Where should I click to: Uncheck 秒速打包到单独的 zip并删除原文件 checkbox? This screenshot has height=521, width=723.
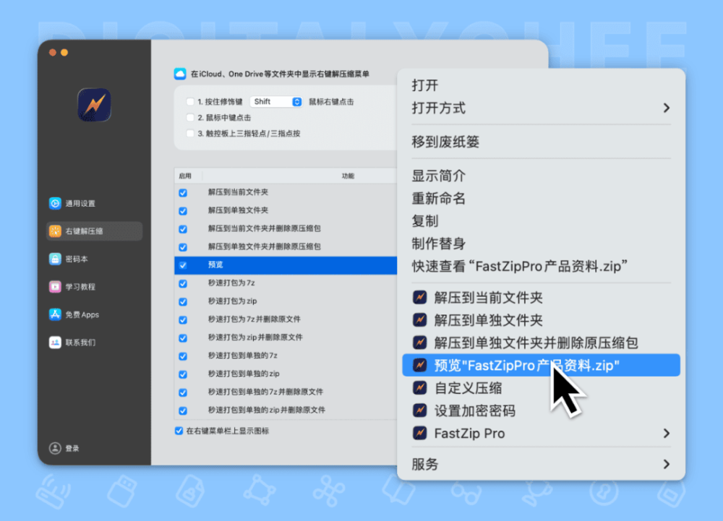click(183, 410)
